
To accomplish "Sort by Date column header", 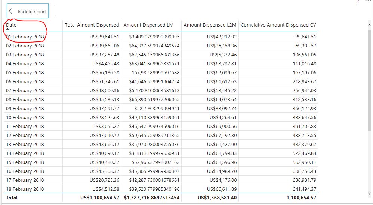I will point(11,25).
